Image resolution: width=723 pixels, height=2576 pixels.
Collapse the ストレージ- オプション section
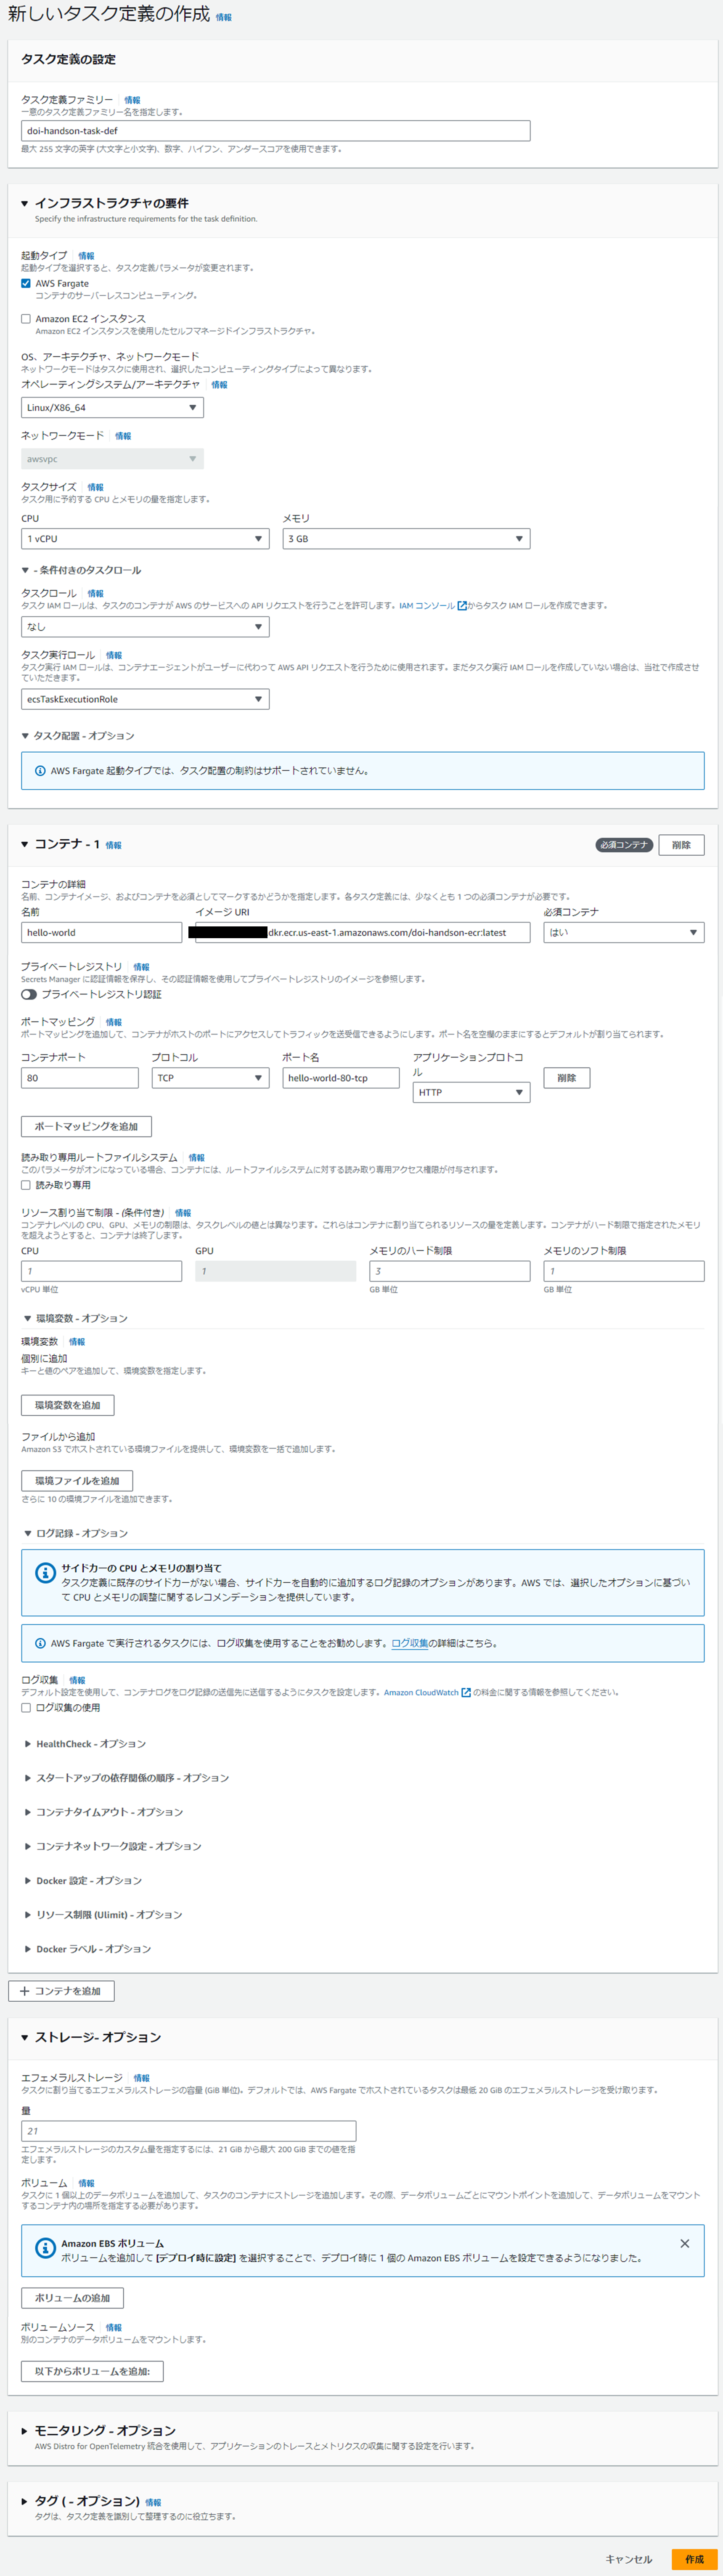[25, 2037]
